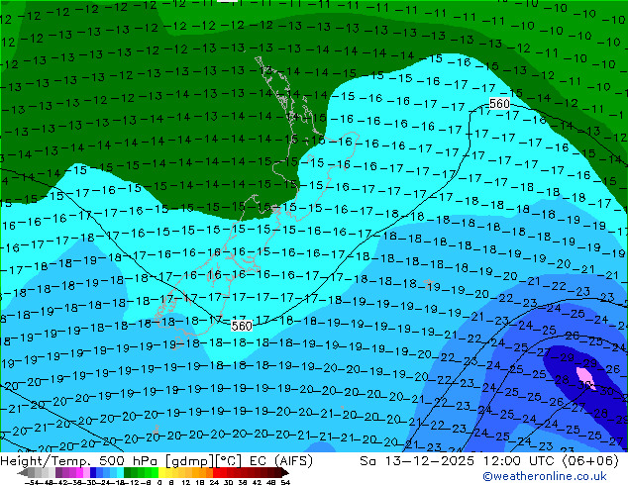Click the '[gdmp][°C]' units label
Image resolution: width=628 pixels, height=485 pixels.
click(203, 461)
